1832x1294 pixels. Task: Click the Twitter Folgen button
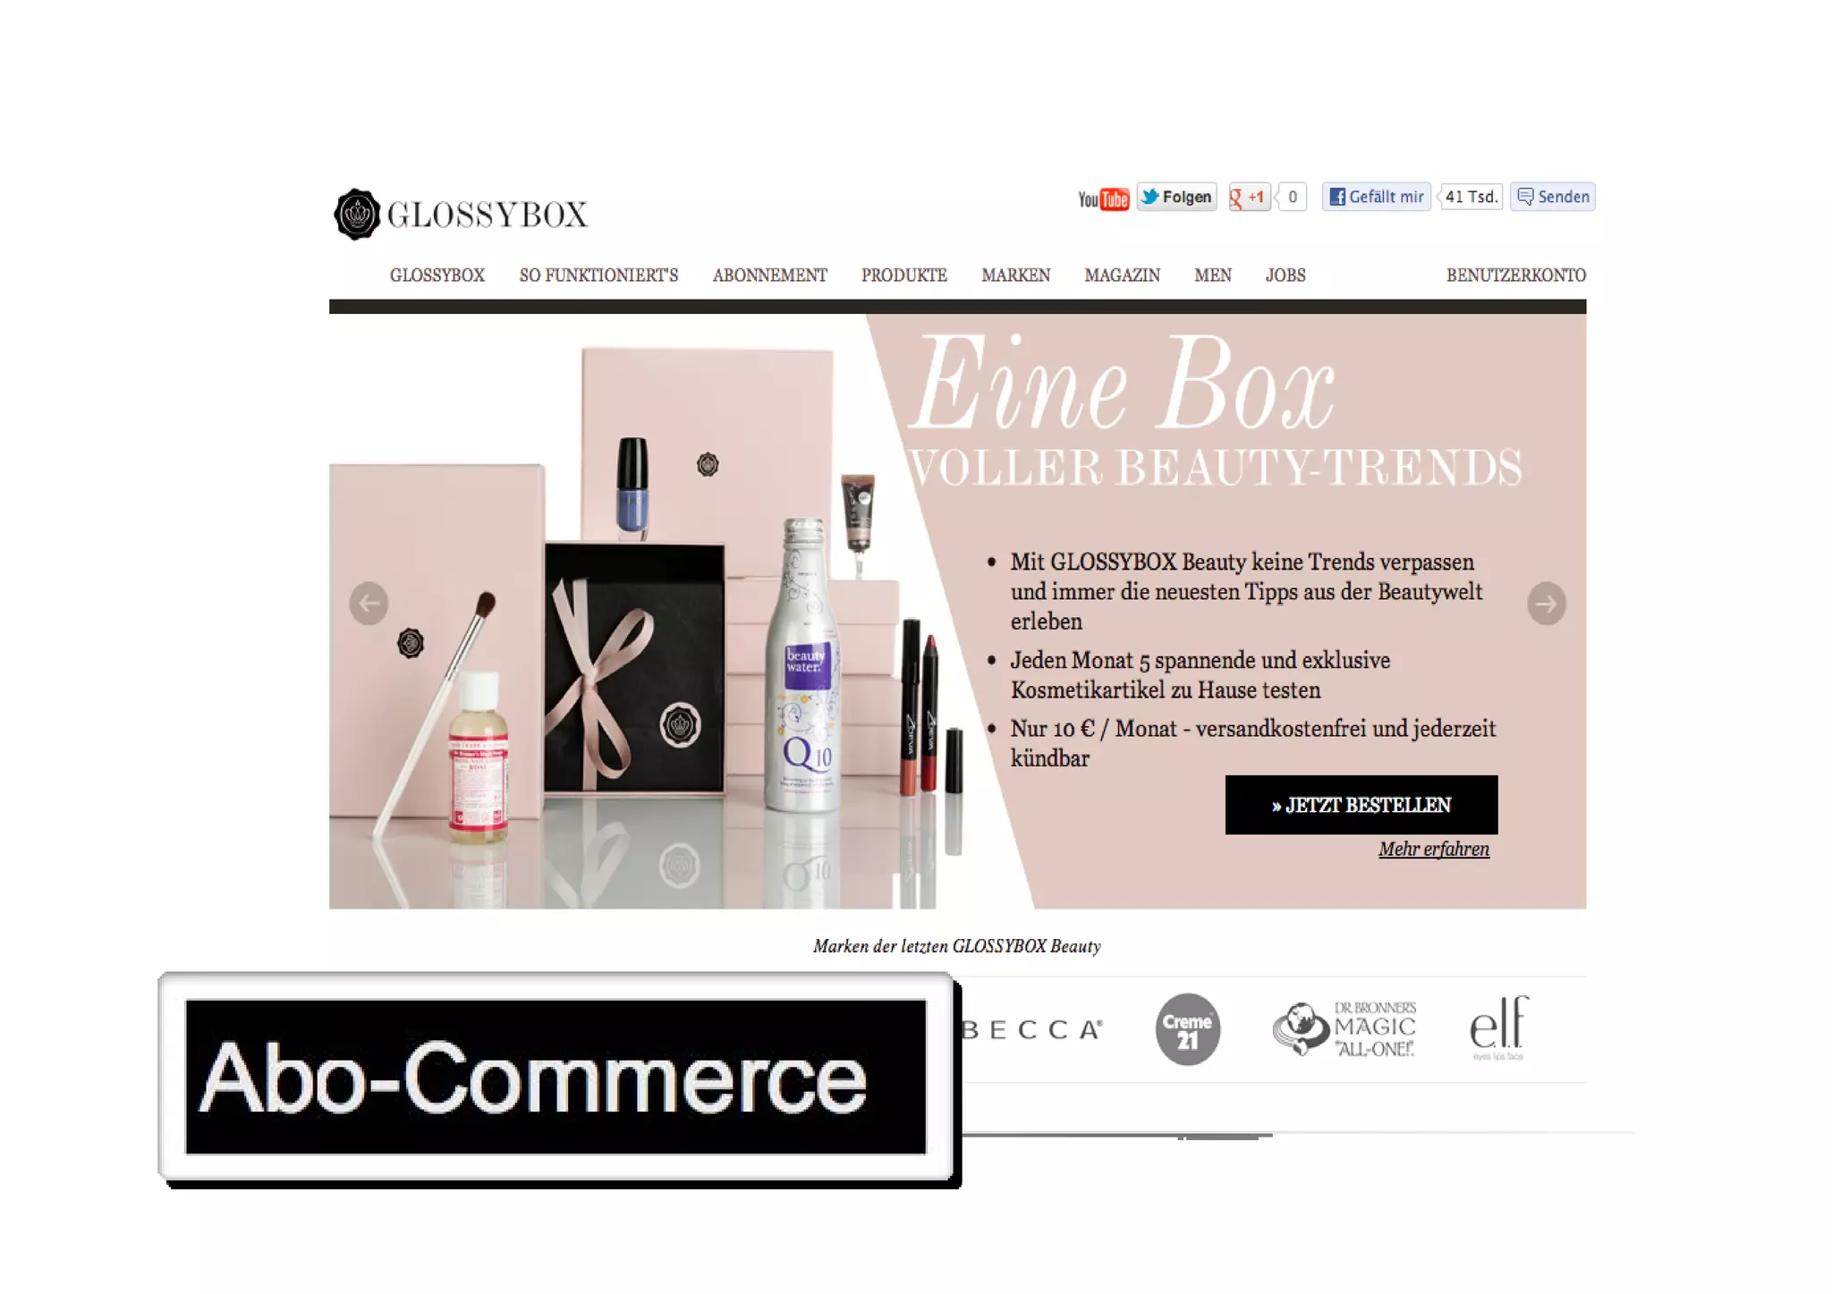[x=1176, y=197]
